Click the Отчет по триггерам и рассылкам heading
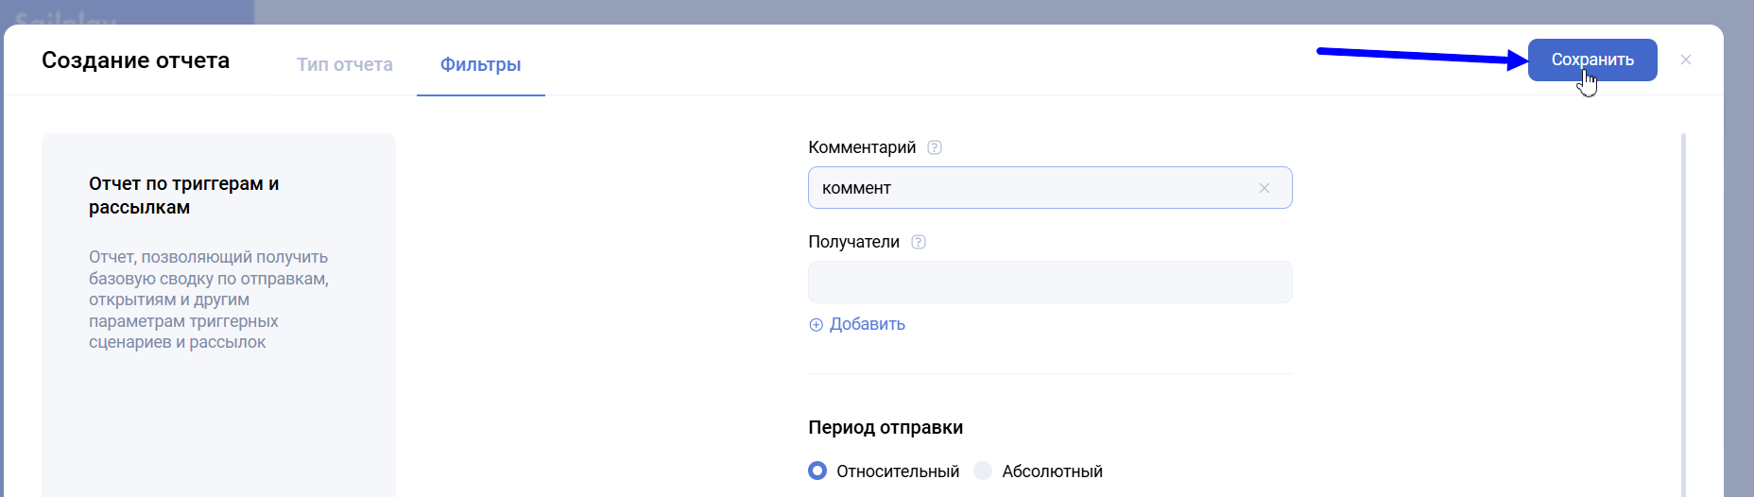The height and width of the screenshot is (497, 1754). (x=183, y=196)
